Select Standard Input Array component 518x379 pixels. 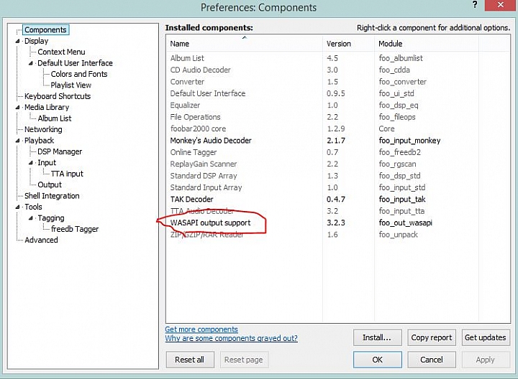[337, 188]
